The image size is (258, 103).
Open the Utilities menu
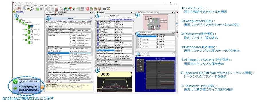pos(35,6)
